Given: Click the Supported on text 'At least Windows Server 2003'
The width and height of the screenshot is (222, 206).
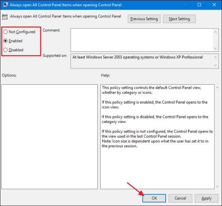Looking at the screenshot, I should pyautogui.click(x=97, y=57).
